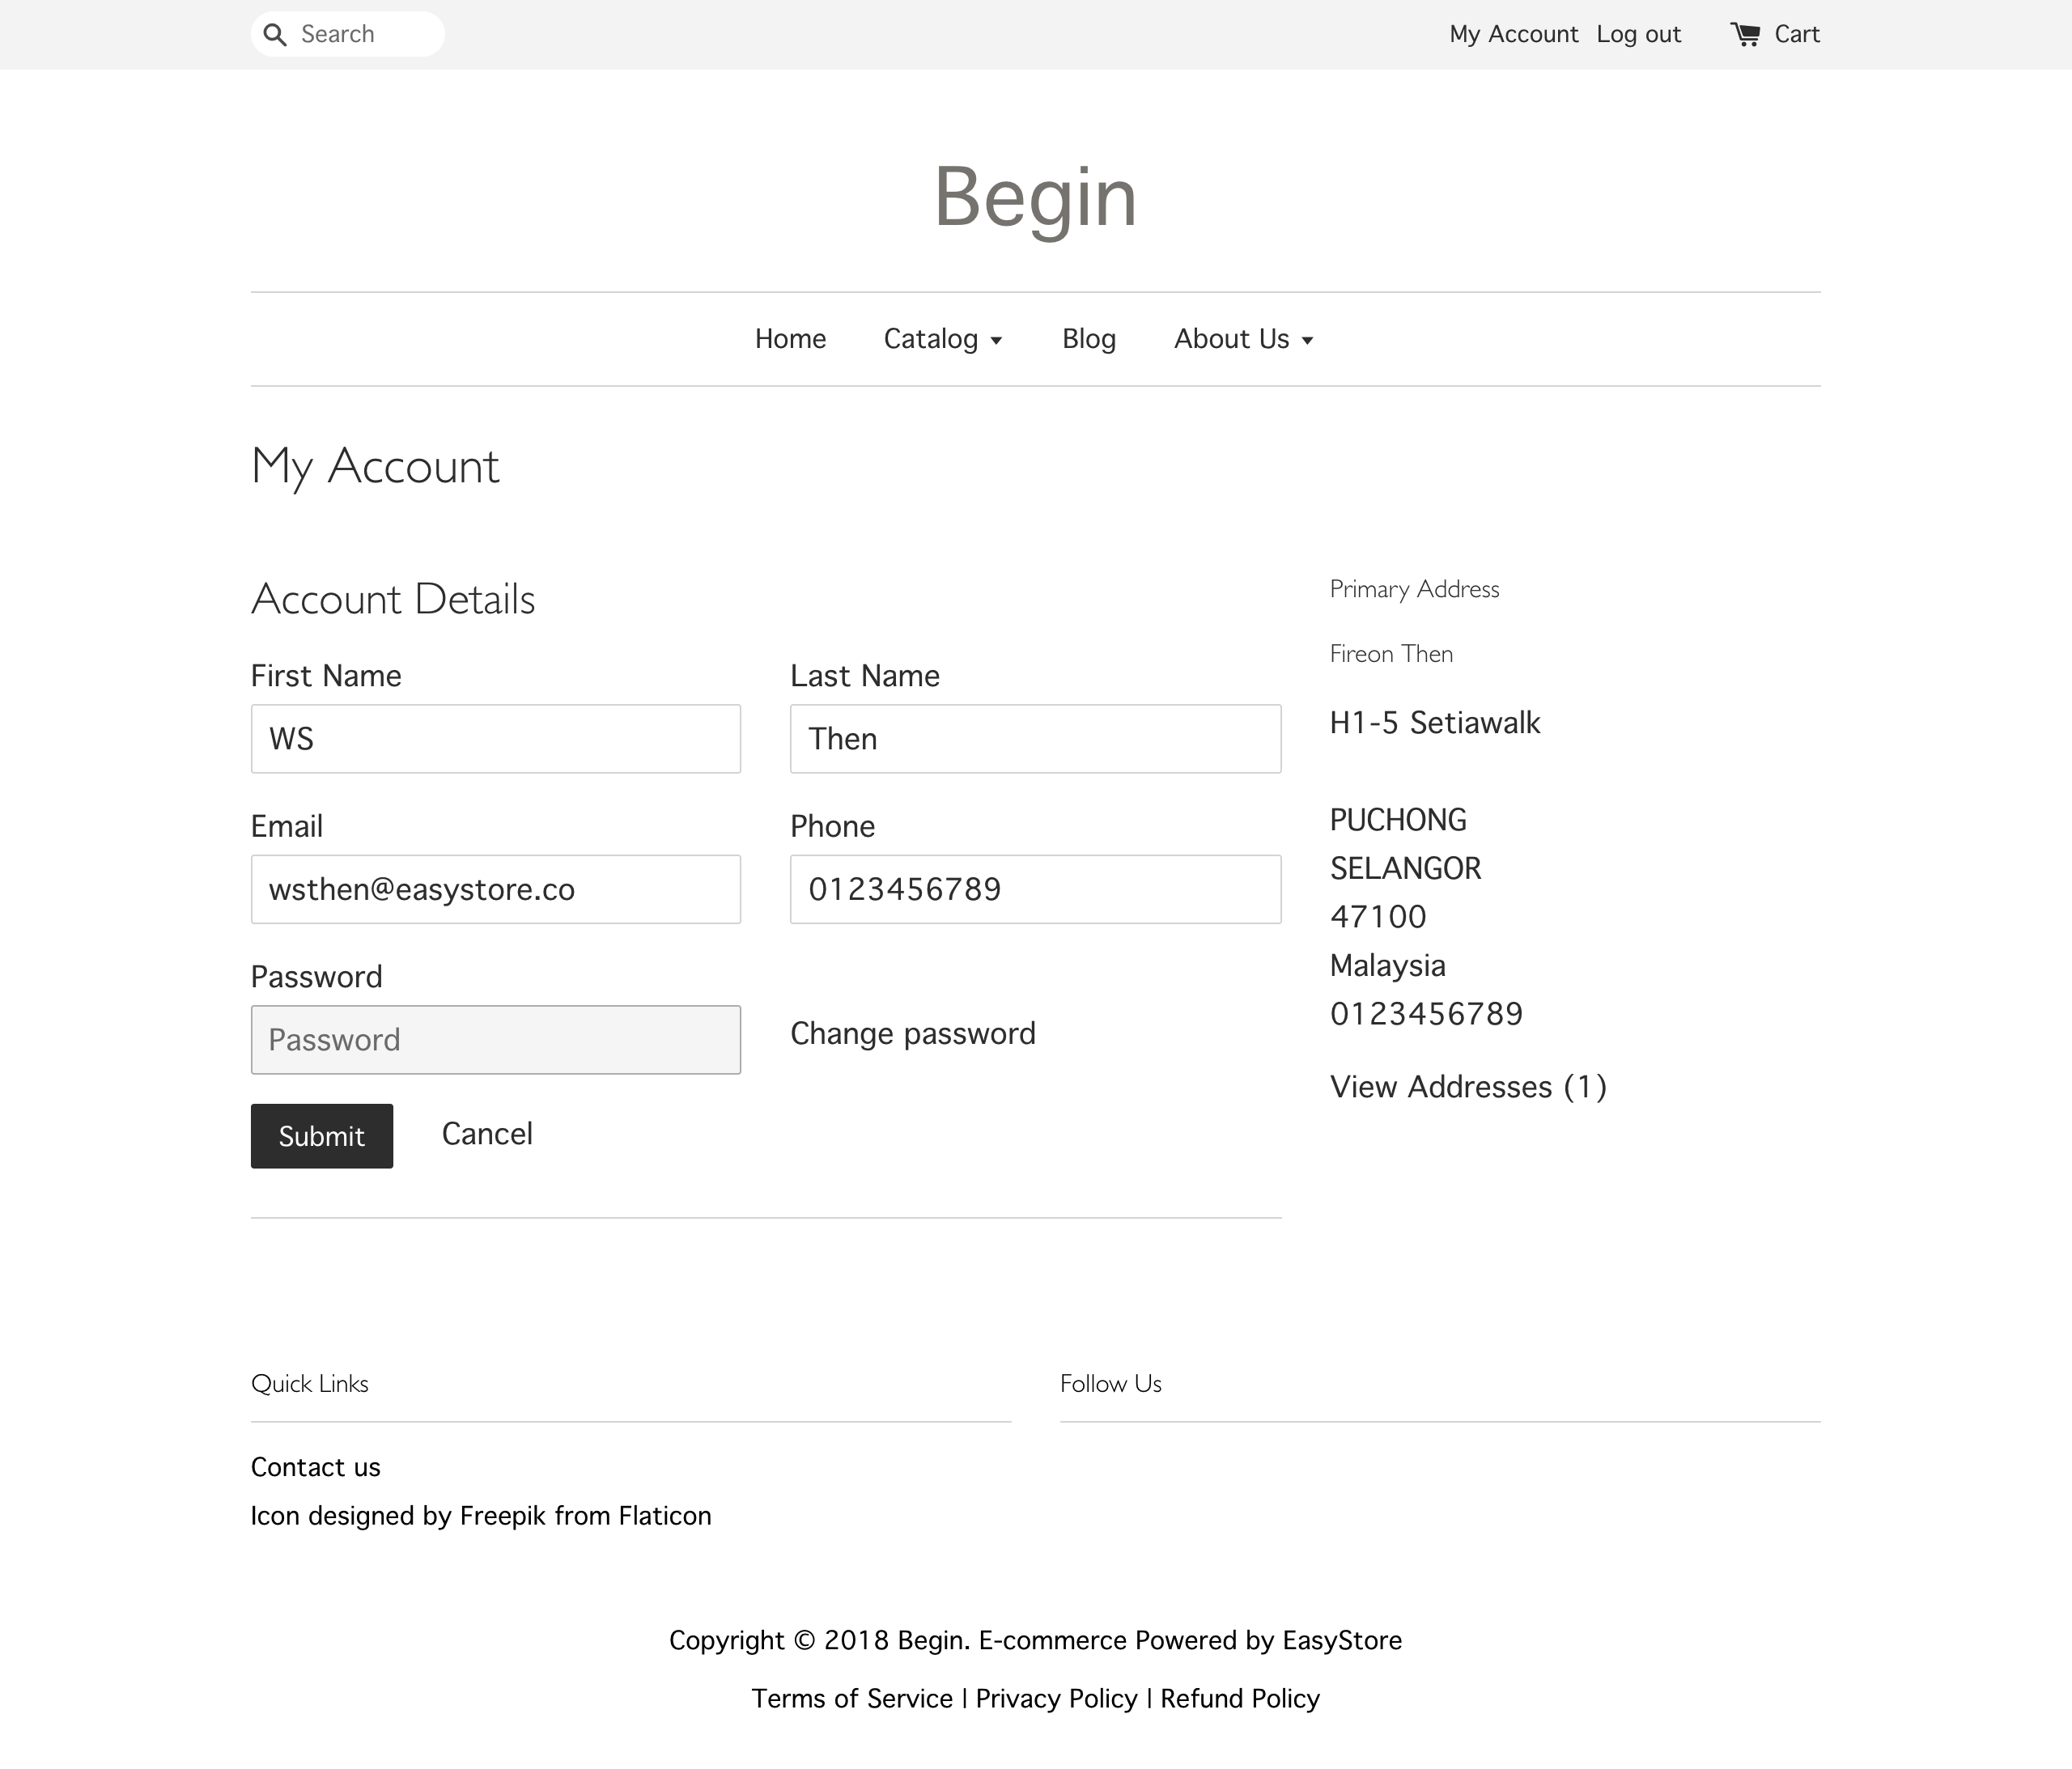Open Terms of Service link

coord(852,1699)
